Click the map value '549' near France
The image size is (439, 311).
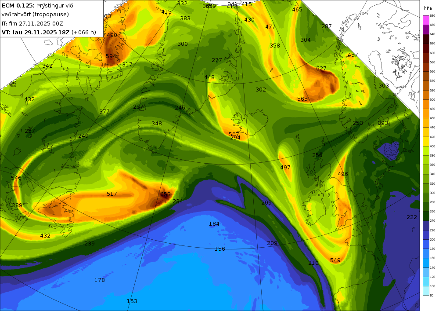[x=335, y=260]
